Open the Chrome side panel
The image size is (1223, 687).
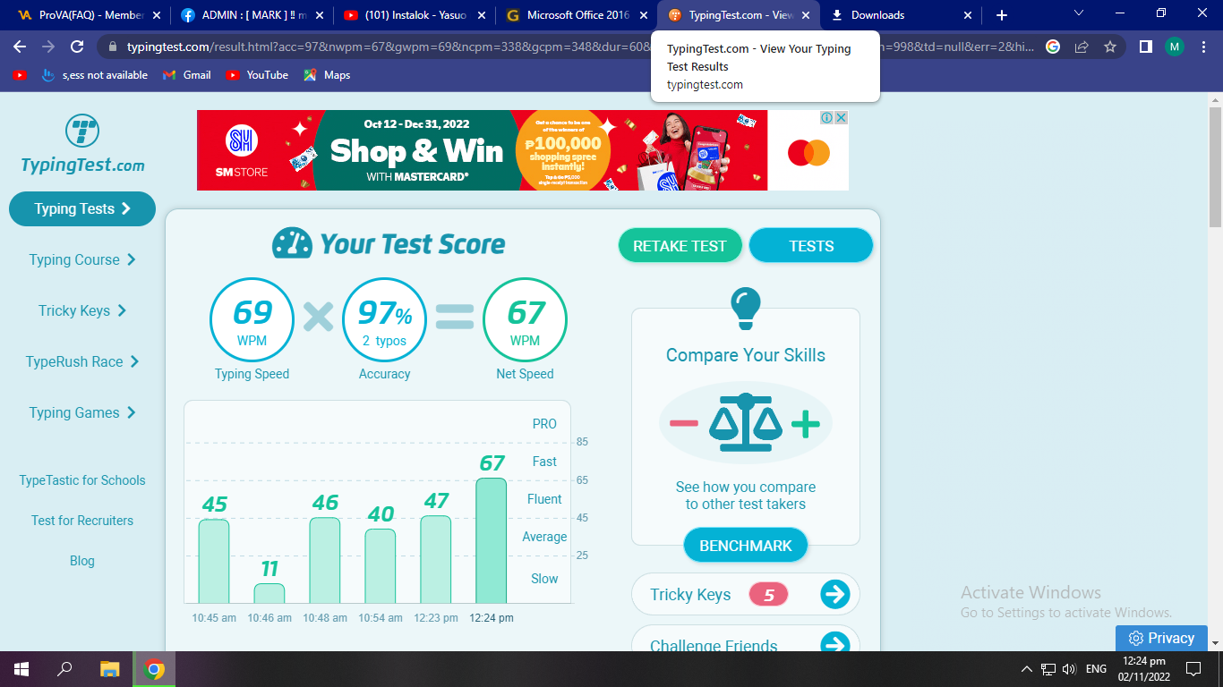1145,47
